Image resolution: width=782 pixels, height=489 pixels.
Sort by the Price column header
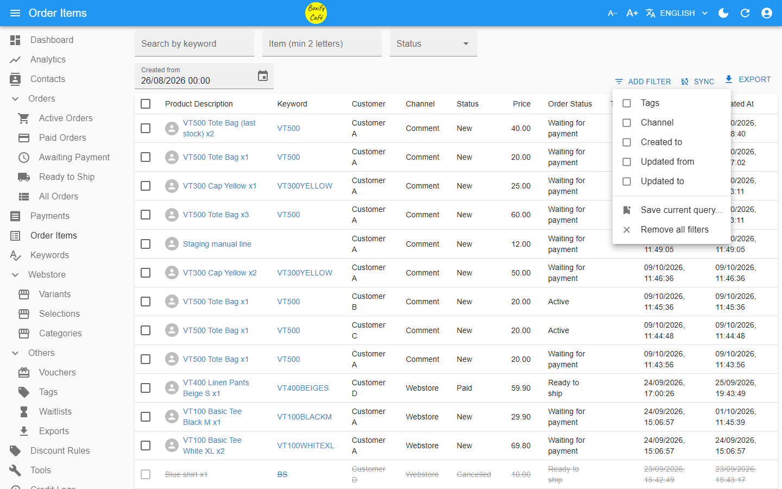[521, 104]
